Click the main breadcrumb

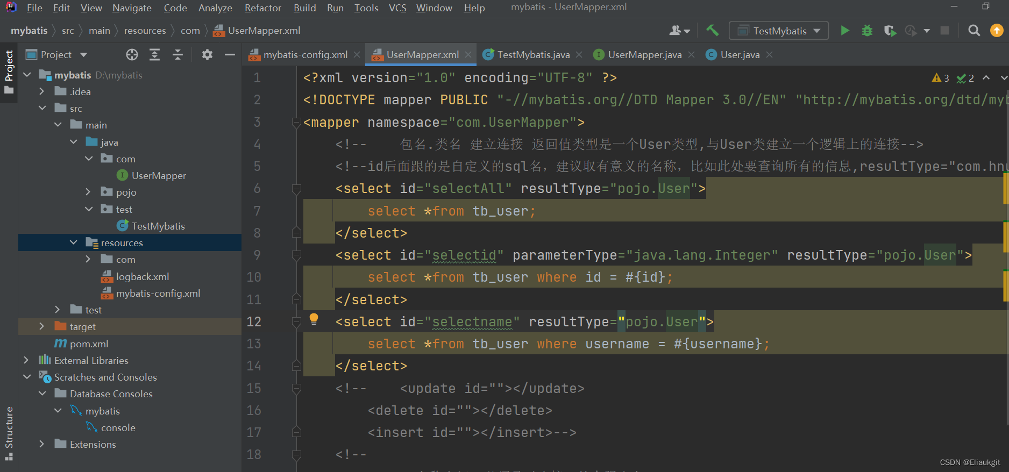100,31
